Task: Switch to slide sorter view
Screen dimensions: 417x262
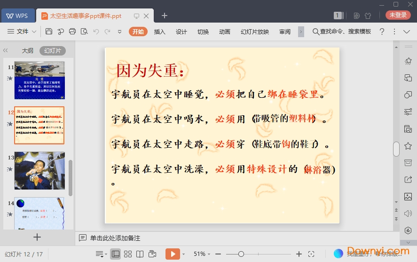Action: click(128, 254)
